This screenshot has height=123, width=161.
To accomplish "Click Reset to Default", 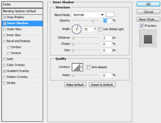I will click(102, 85).
